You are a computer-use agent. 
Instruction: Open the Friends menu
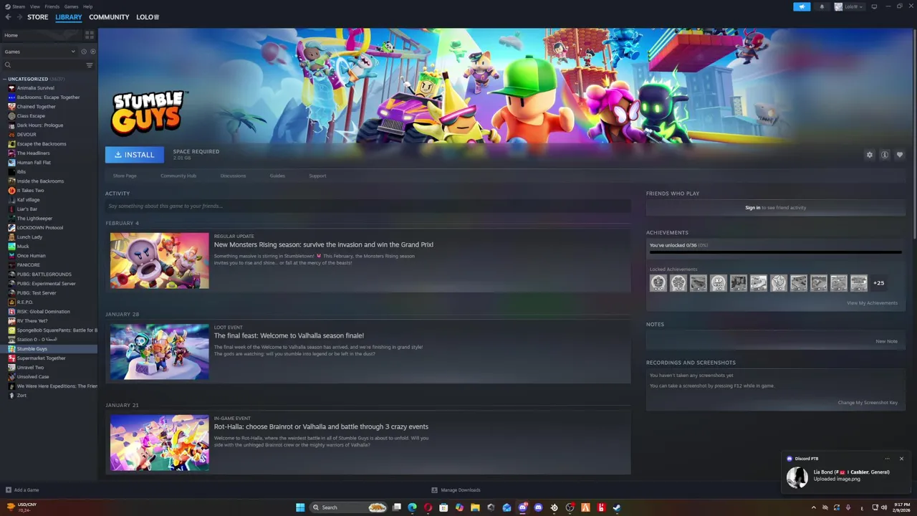click(52, 6)
